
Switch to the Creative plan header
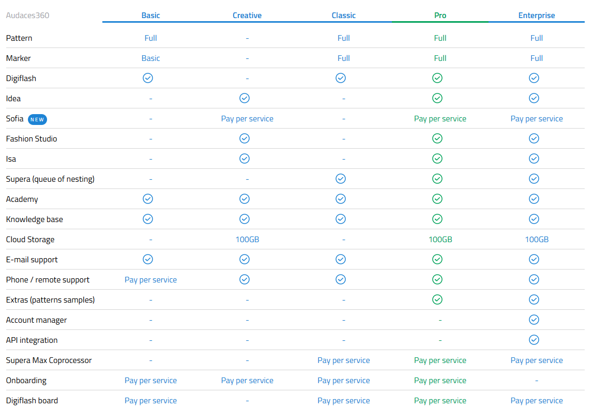[x=247, y=15]
